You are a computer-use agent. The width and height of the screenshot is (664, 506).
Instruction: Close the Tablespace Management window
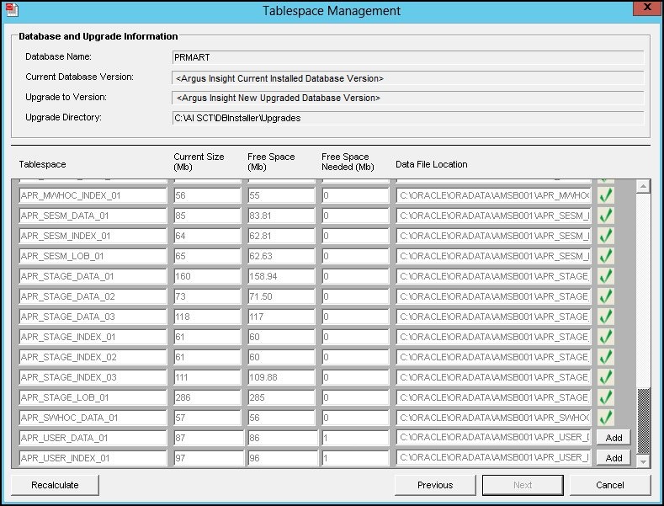coord(646,8)
